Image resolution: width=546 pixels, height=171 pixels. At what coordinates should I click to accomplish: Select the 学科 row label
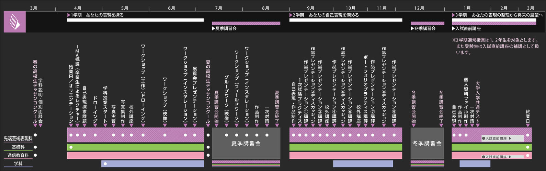(18, 163)
